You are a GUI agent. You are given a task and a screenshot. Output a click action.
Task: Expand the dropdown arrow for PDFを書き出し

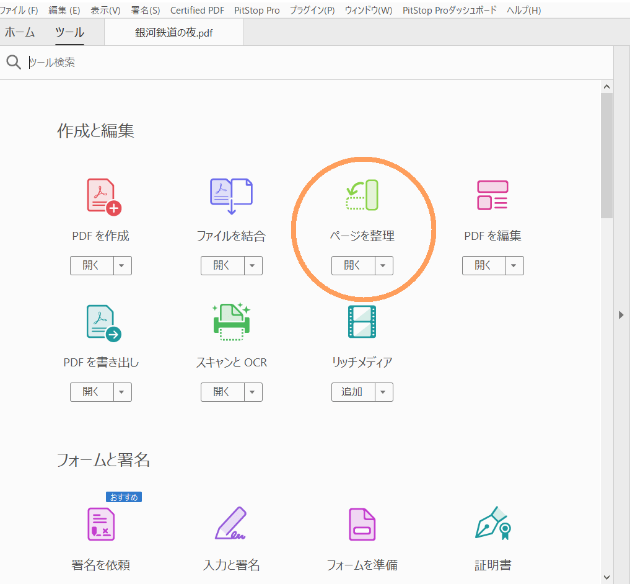click(x=123, y=392)
